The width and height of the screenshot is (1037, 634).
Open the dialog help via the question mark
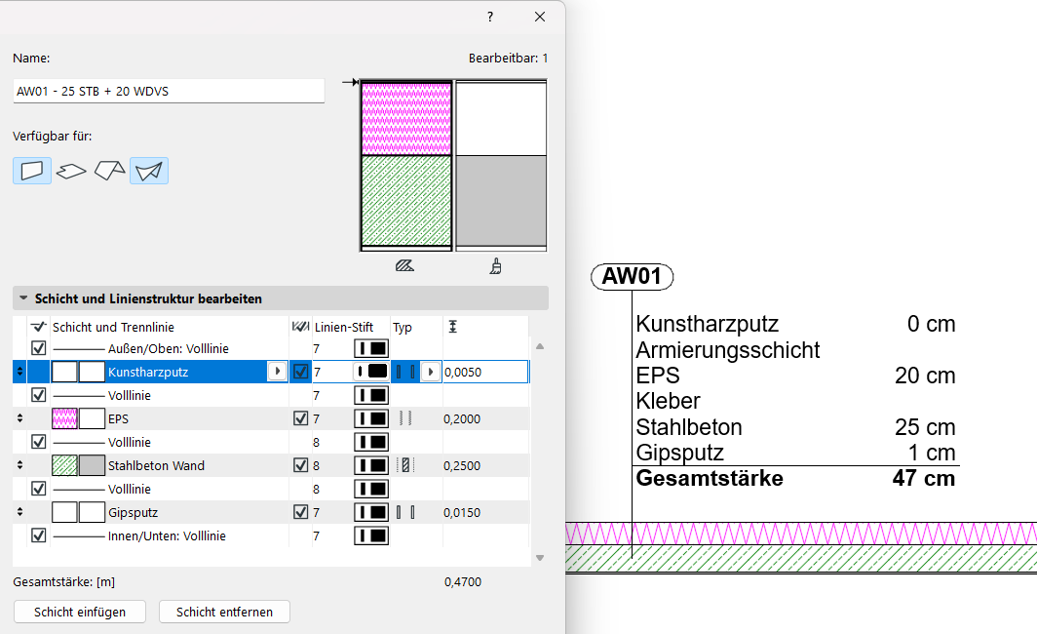click(x=490, y=17)
